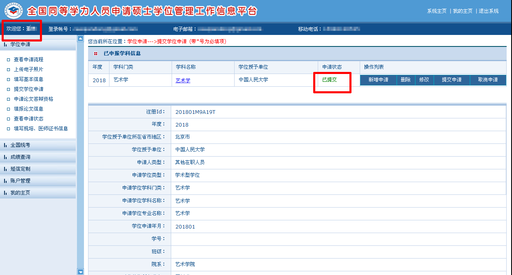Viewport: 512px width, 275px height.
Task: Collapse the 学位申请 section header
Action: pos(20,44)
